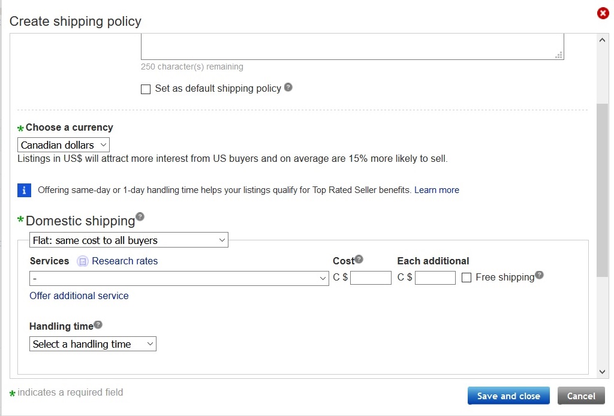Click the scroll down arrow of the scrollbar
614x416 pixels.
tap(603, 372)
